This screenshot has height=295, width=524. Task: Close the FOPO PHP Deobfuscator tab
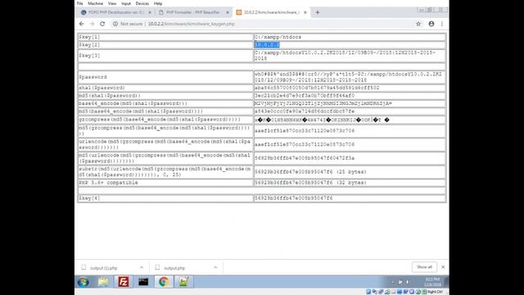[150, 12]
